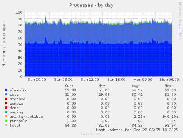Screen dimensions: 183x138
Task: Click the y-axis label 100
Action: coord(19,12)
